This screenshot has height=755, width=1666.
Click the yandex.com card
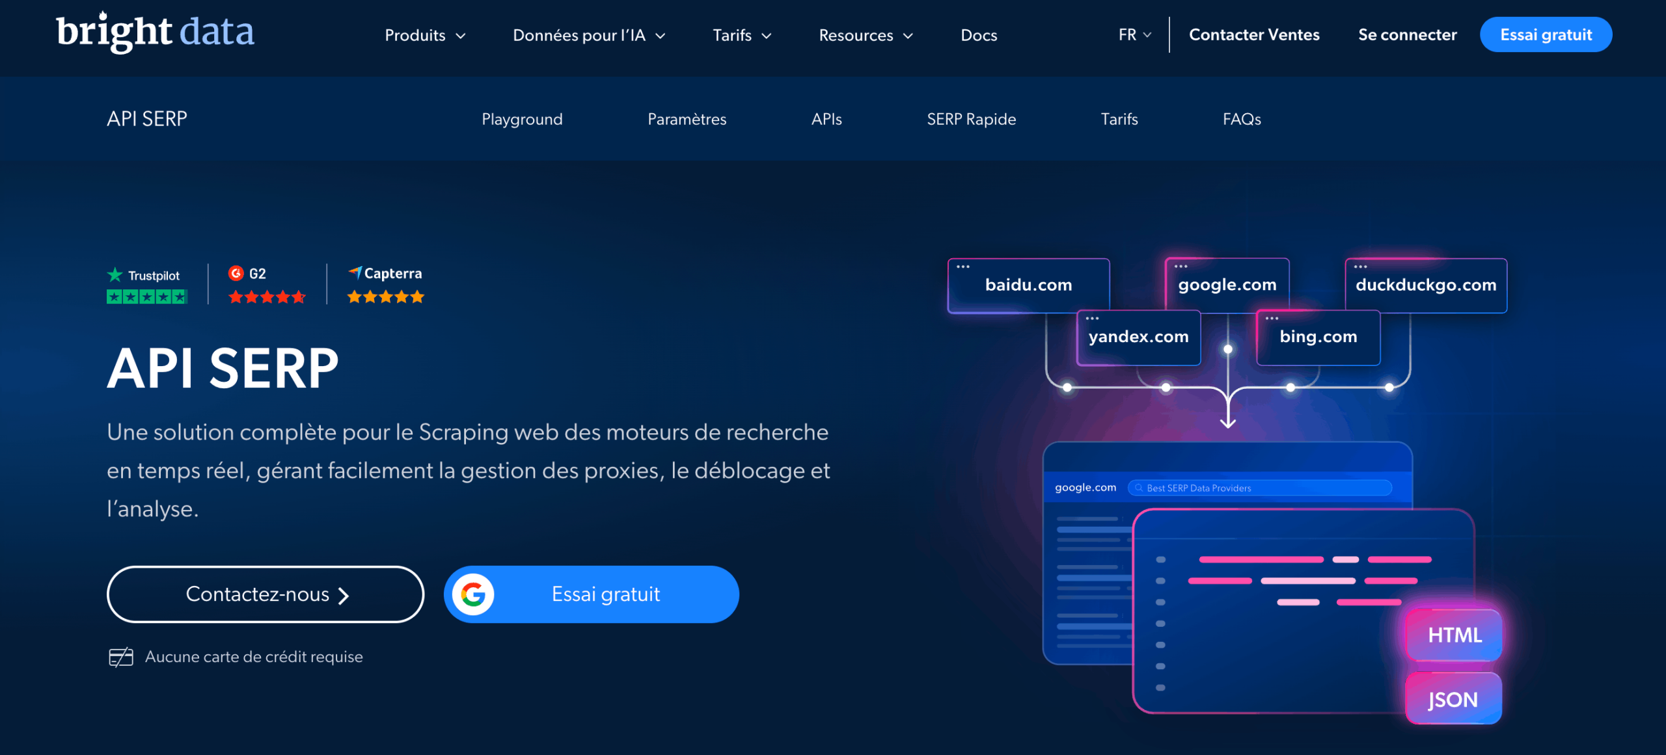1138,338
